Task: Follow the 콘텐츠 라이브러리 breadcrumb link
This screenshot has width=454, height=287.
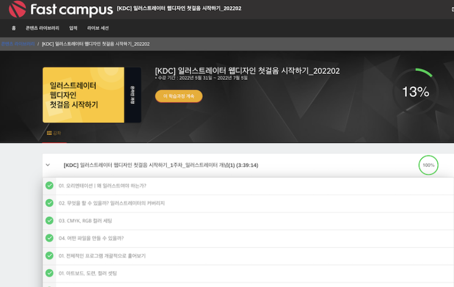Action: click(18, 44)
